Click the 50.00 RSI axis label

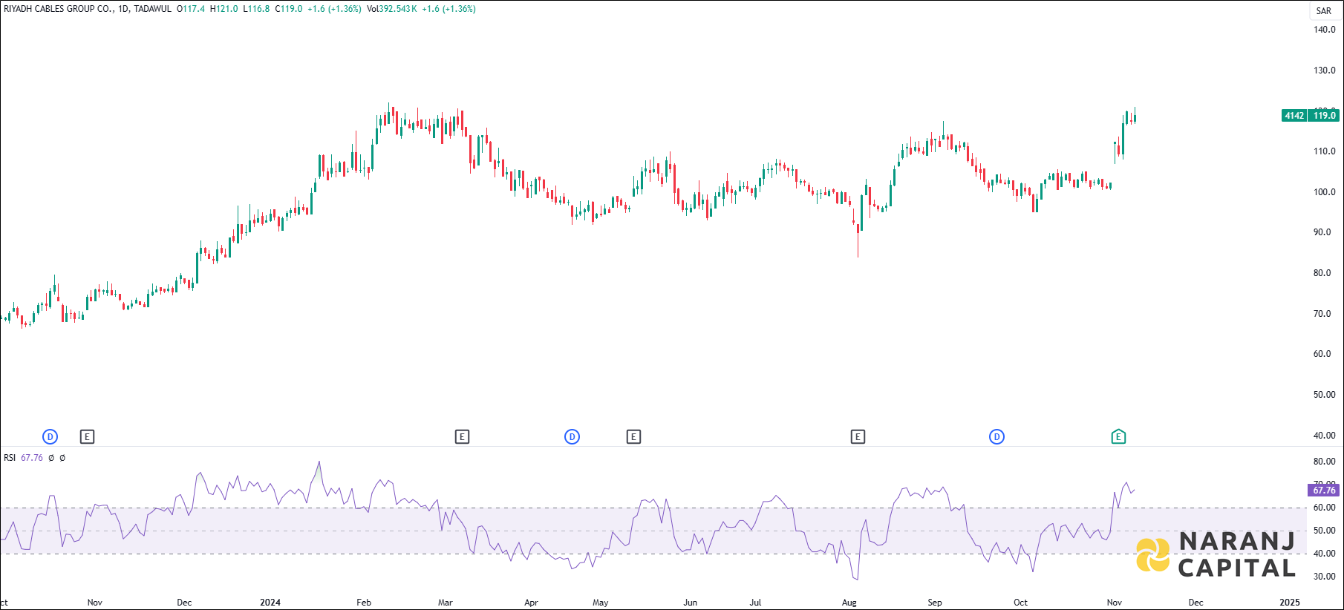[x=1325, y=531]
